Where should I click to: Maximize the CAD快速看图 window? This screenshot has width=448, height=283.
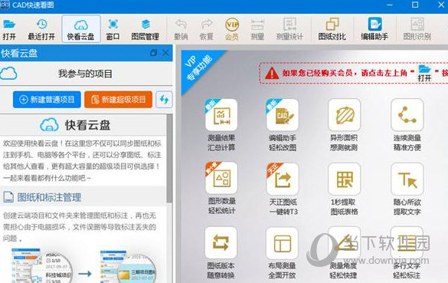(415, 5)
